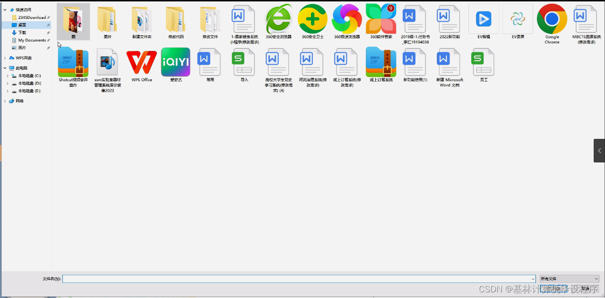Select Shotcut视频合并操作 zip archive
The image size is (605, 298).
(73, 67)
